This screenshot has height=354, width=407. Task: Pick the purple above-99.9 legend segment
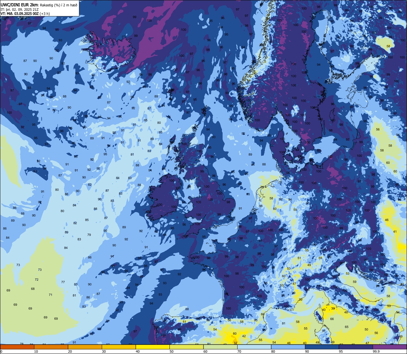(390, 347)
